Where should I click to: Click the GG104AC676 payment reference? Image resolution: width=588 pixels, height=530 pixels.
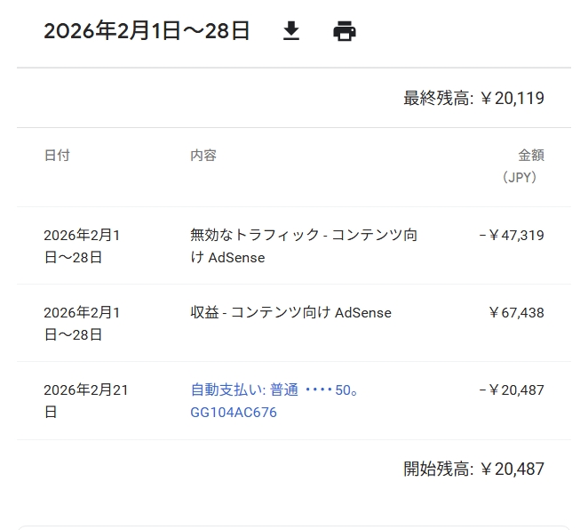click(234, 413)
